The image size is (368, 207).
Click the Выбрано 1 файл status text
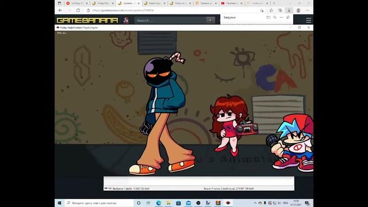click(x=131, y=189)
